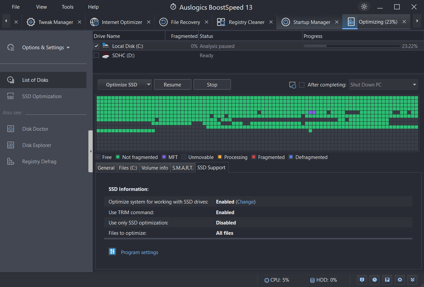Select the SSD Support tab
The height and width of the screenshot is (287, 424).
[211, 168]
